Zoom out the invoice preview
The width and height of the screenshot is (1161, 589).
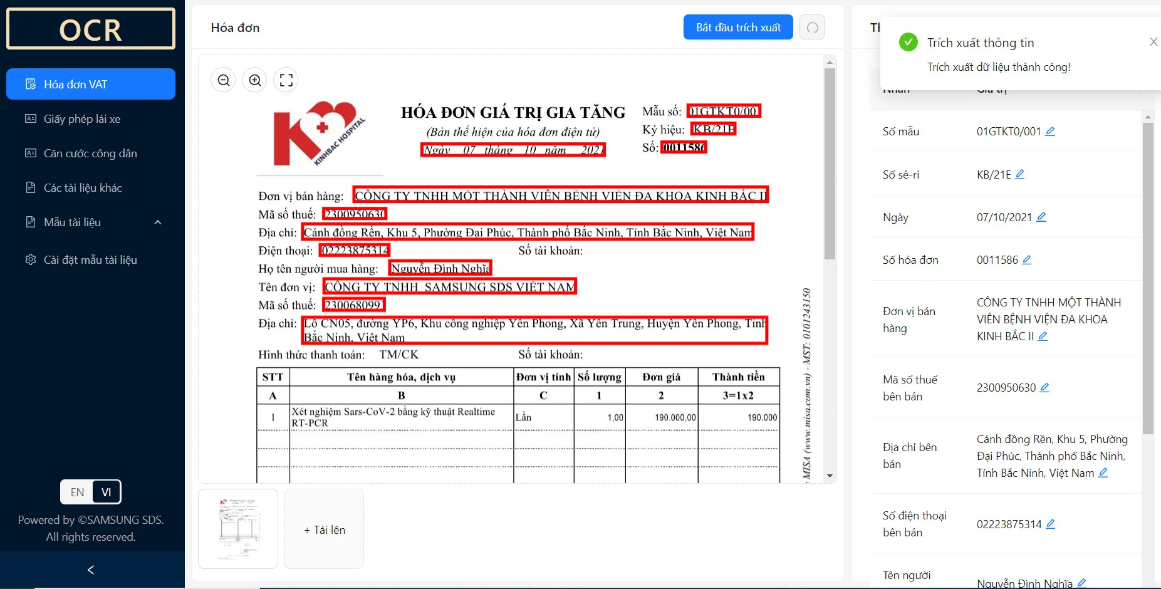coord(224,80)
